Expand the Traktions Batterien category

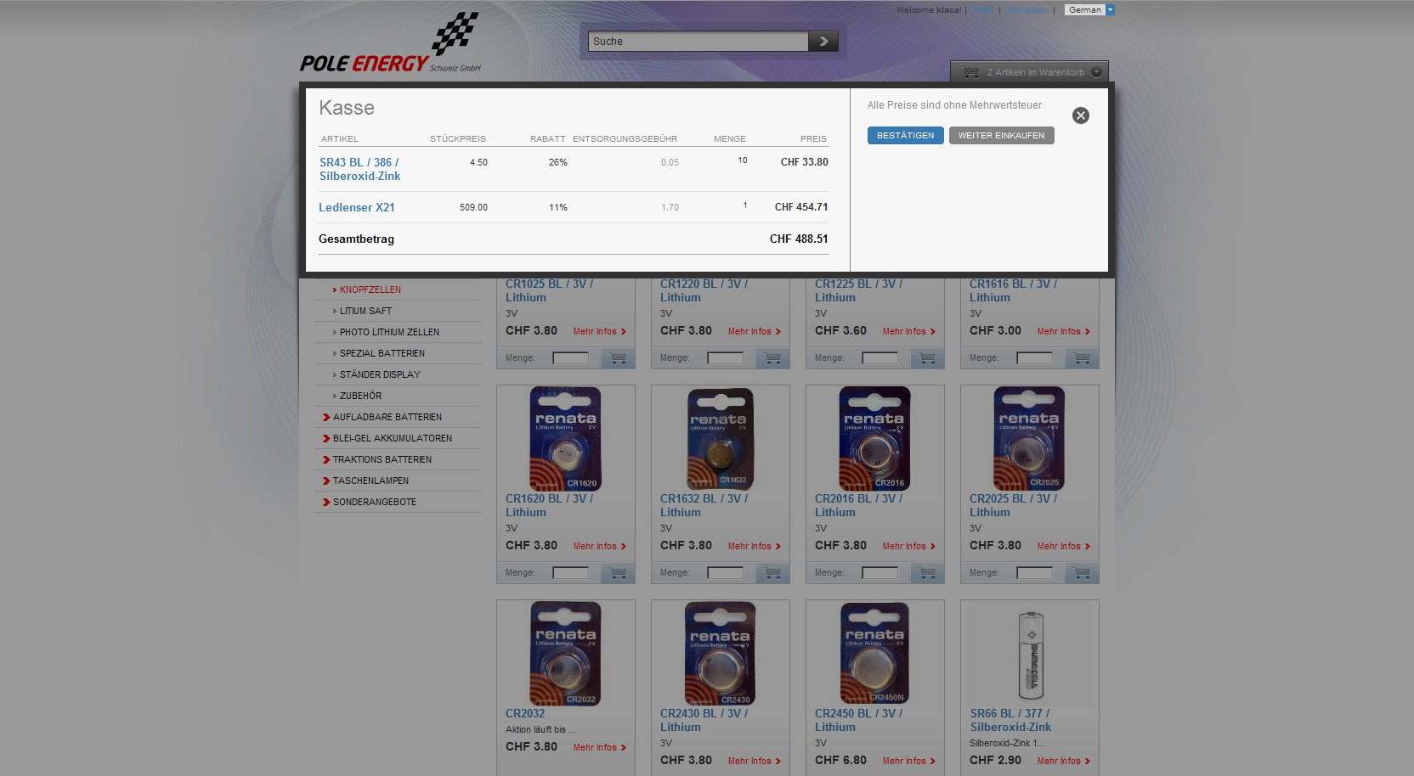click(382, 459)
